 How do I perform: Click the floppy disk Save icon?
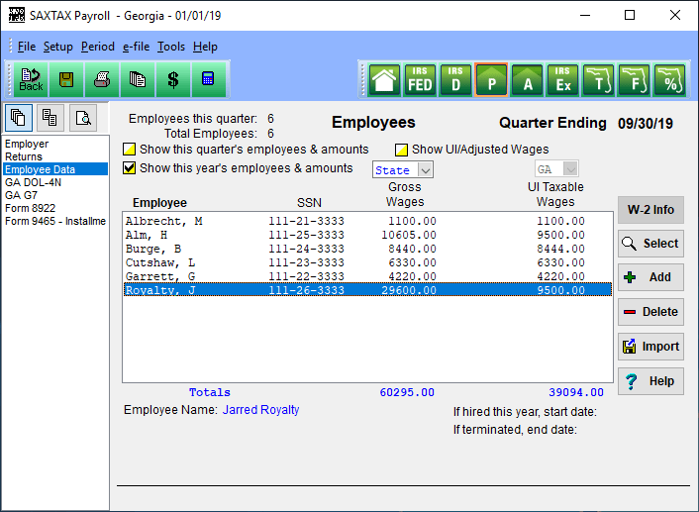pos(66,80)
